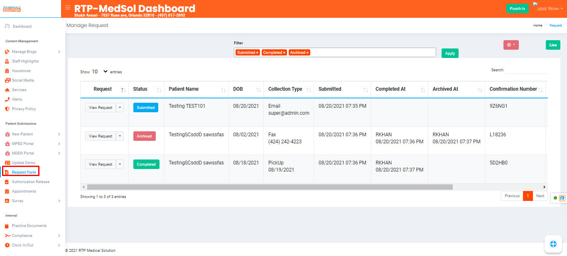Image resolution: width=567 pixels, height=256 pixels.
Task: Open action dropdown for Testing TEST101 row
Action: [x=120, y=108]
